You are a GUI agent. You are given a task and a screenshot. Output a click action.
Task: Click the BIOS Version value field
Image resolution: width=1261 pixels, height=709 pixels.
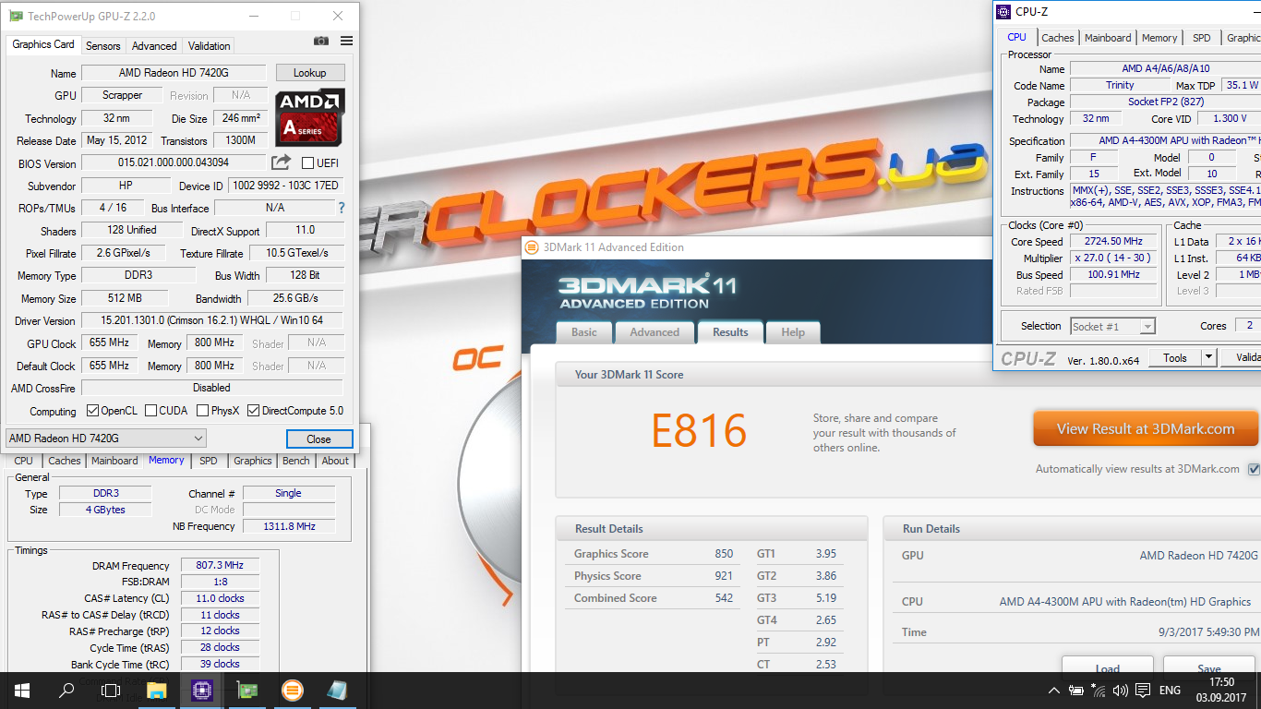(174, 163)
